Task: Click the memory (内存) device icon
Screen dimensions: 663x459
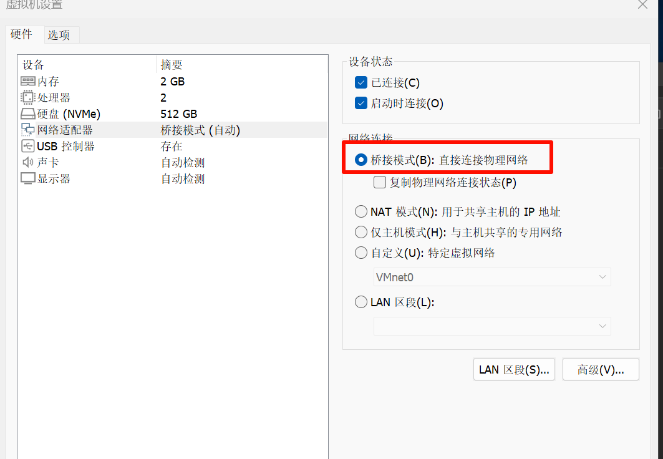Action: (x=28, y=81)
